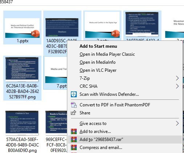Expand the CRC SHA submenu arrow
This screenshot has height=153, width=184.
[177, 86]
